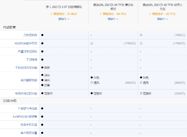Click the 车内PM2.5过滤装置 link
187x137 pixels.
25,116
